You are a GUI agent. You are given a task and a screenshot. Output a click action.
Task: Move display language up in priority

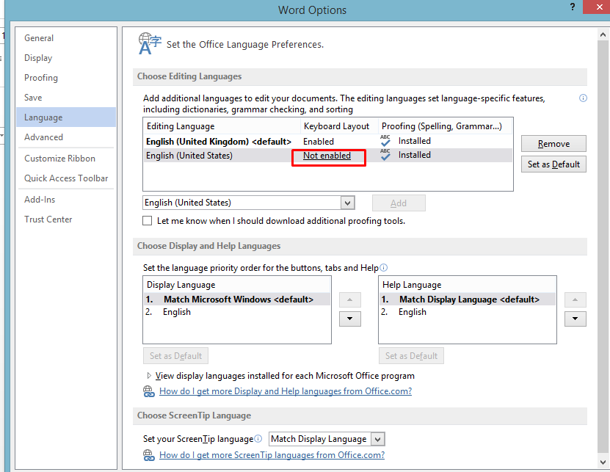click(349, 300)
